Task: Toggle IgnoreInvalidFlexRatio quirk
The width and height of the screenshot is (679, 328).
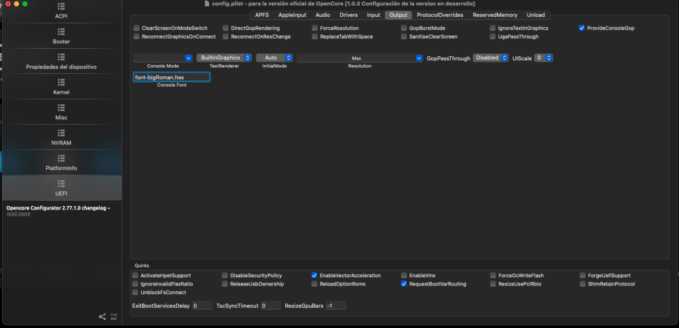Action: 136,284
